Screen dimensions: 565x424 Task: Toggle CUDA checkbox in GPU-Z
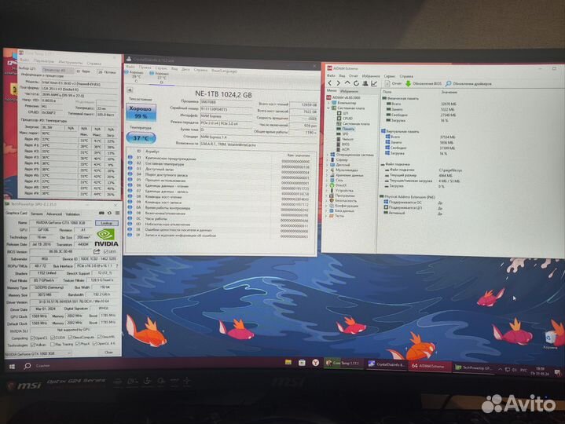(53, 338)
